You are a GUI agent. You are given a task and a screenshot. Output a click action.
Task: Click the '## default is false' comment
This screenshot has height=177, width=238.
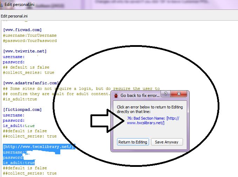pyautogui.click(x=26, y=67)
